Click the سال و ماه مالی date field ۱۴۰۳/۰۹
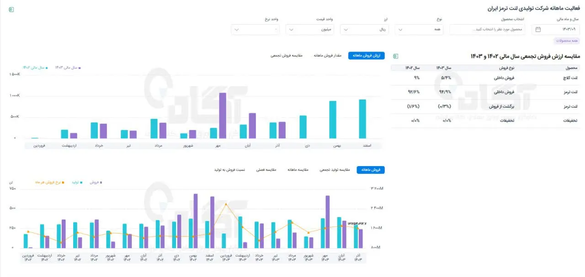The width and height of the screenshot is (585, 277). [555, 30]
